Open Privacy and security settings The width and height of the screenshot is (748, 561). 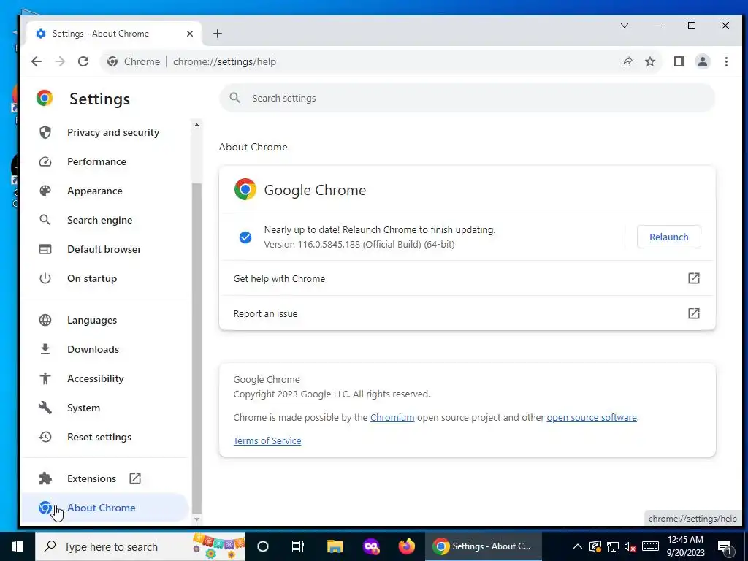tap(113, 133)
